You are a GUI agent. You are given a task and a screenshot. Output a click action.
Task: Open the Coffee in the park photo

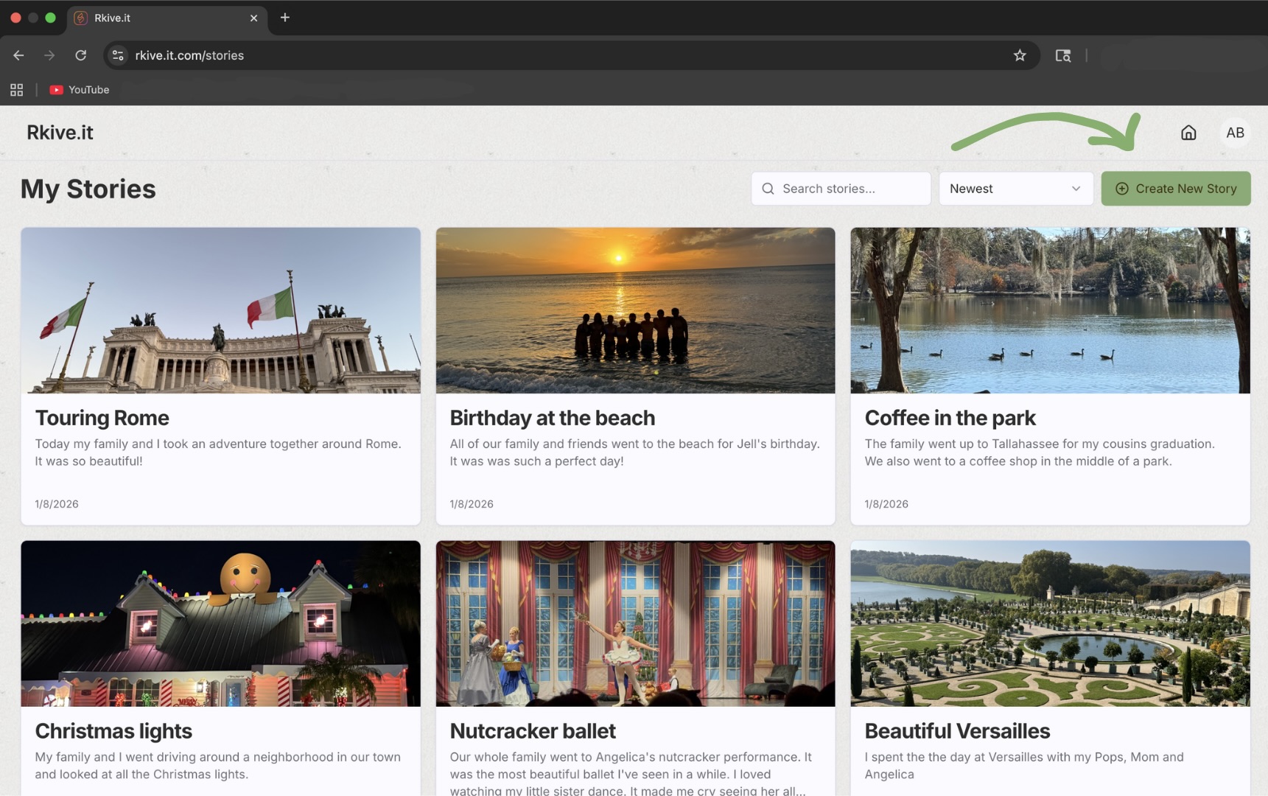click(x=1050, y=310)
